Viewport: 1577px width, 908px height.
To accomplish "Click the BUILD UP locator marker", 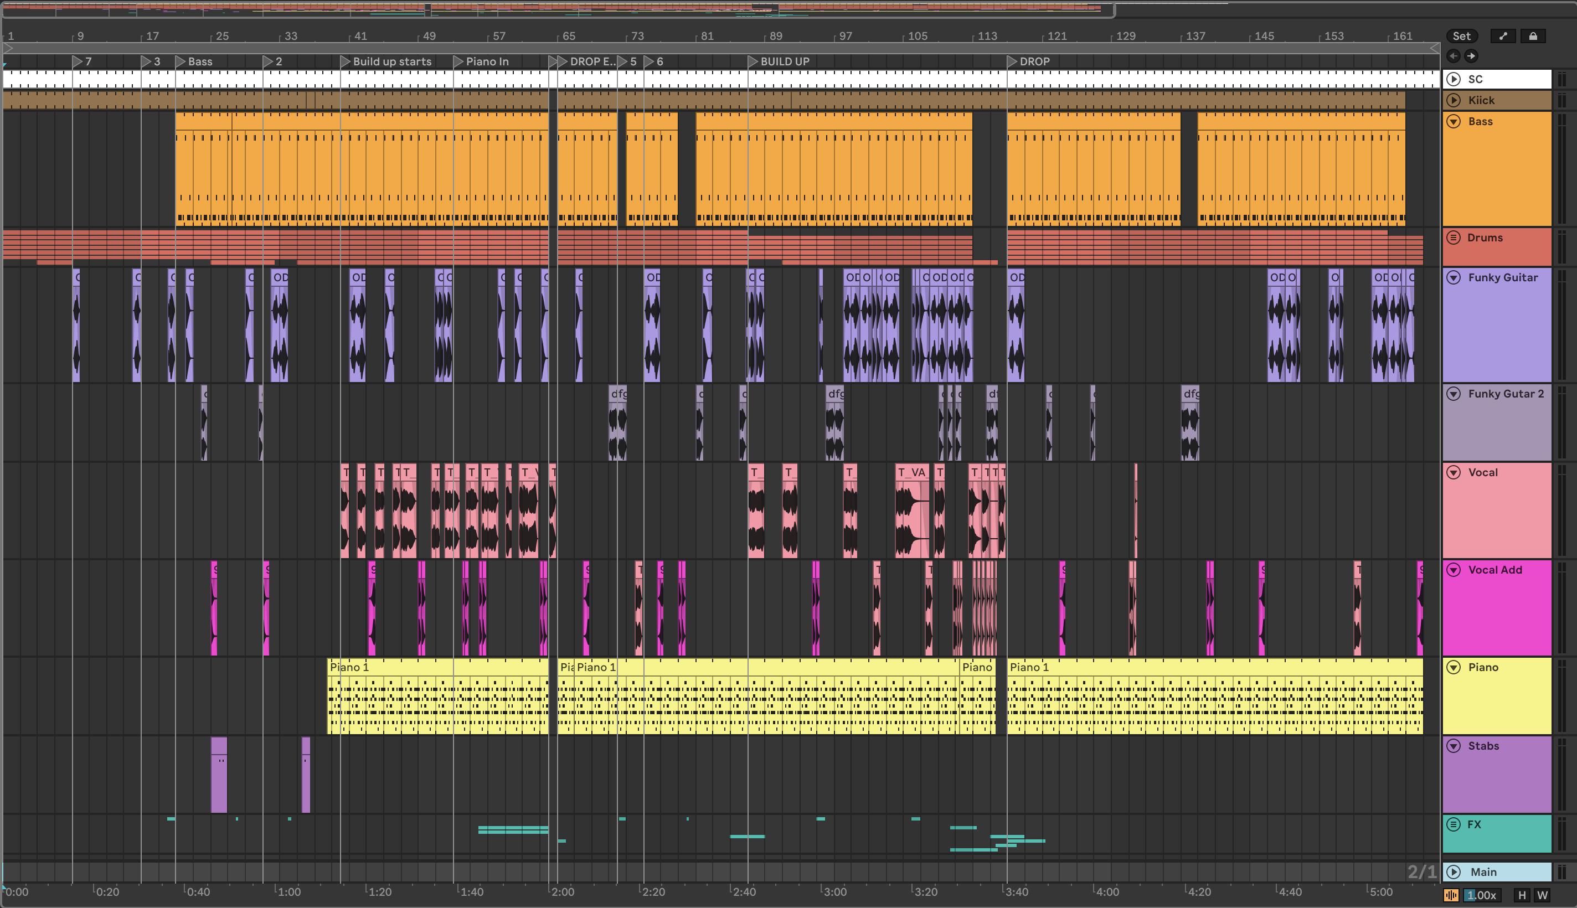I will 753,61.
